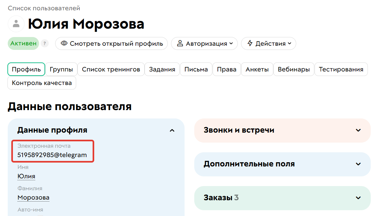The image size is (383, 216).
Task: Expand the Заказы section
Action: coord(358,198)
